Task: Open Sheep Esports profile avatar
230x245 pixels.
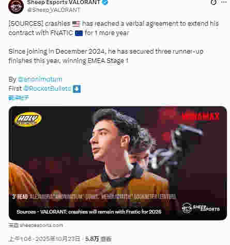Action: tap(16, 7)
